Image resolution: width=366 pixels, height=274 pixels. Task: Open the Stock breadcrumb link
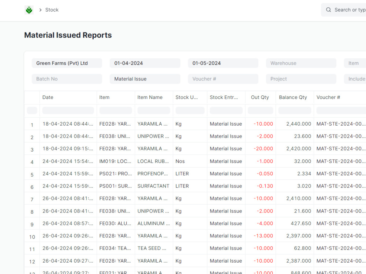tap(52, 10)
